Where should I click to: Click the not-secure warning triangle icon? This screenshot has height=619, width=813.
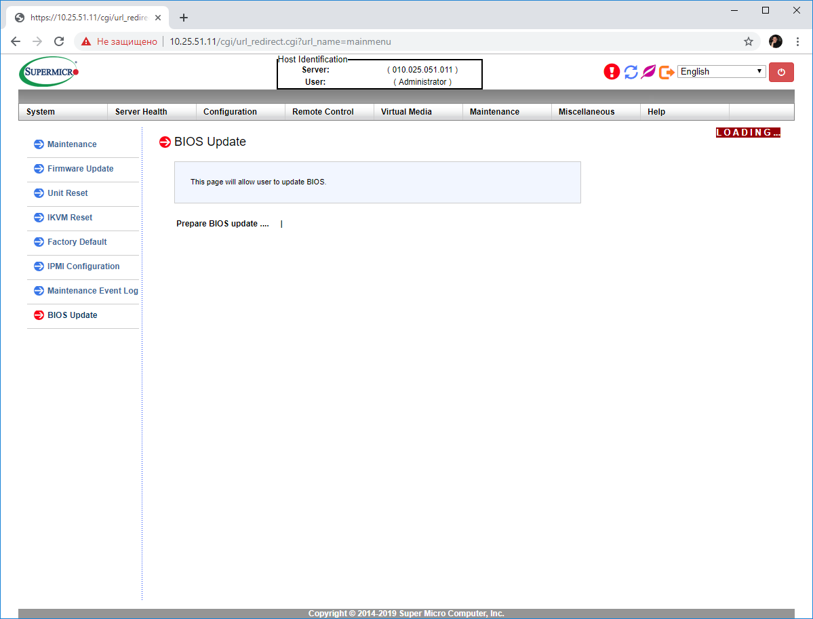86,41
